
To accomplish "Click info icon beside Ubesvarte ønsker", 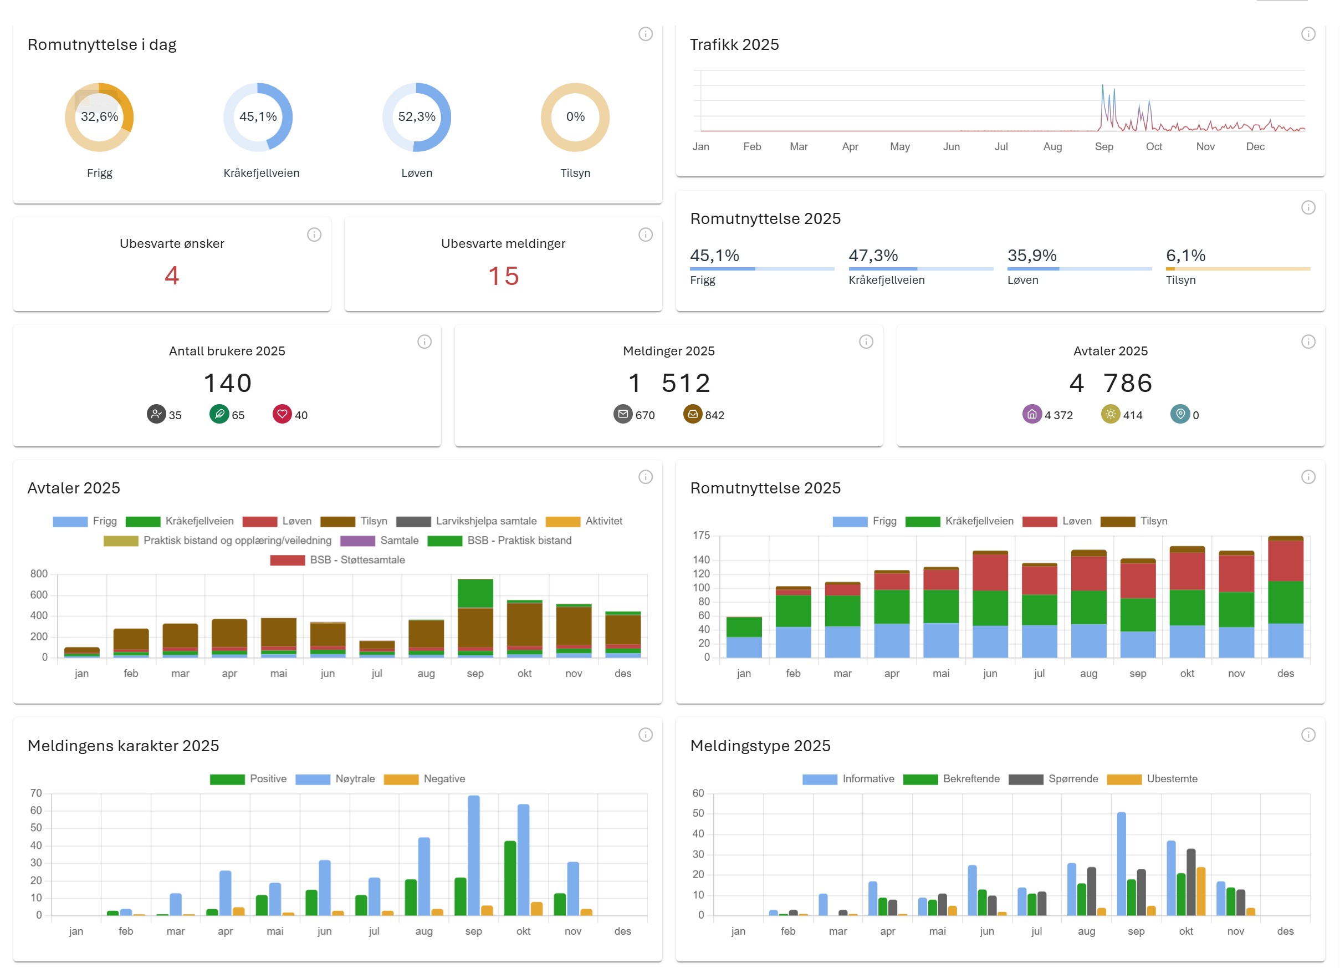I will [x=314, y=235].
